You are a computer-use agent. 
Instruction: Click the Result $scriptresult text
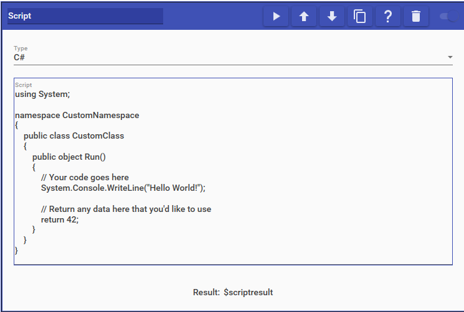(x=233, y=292)
